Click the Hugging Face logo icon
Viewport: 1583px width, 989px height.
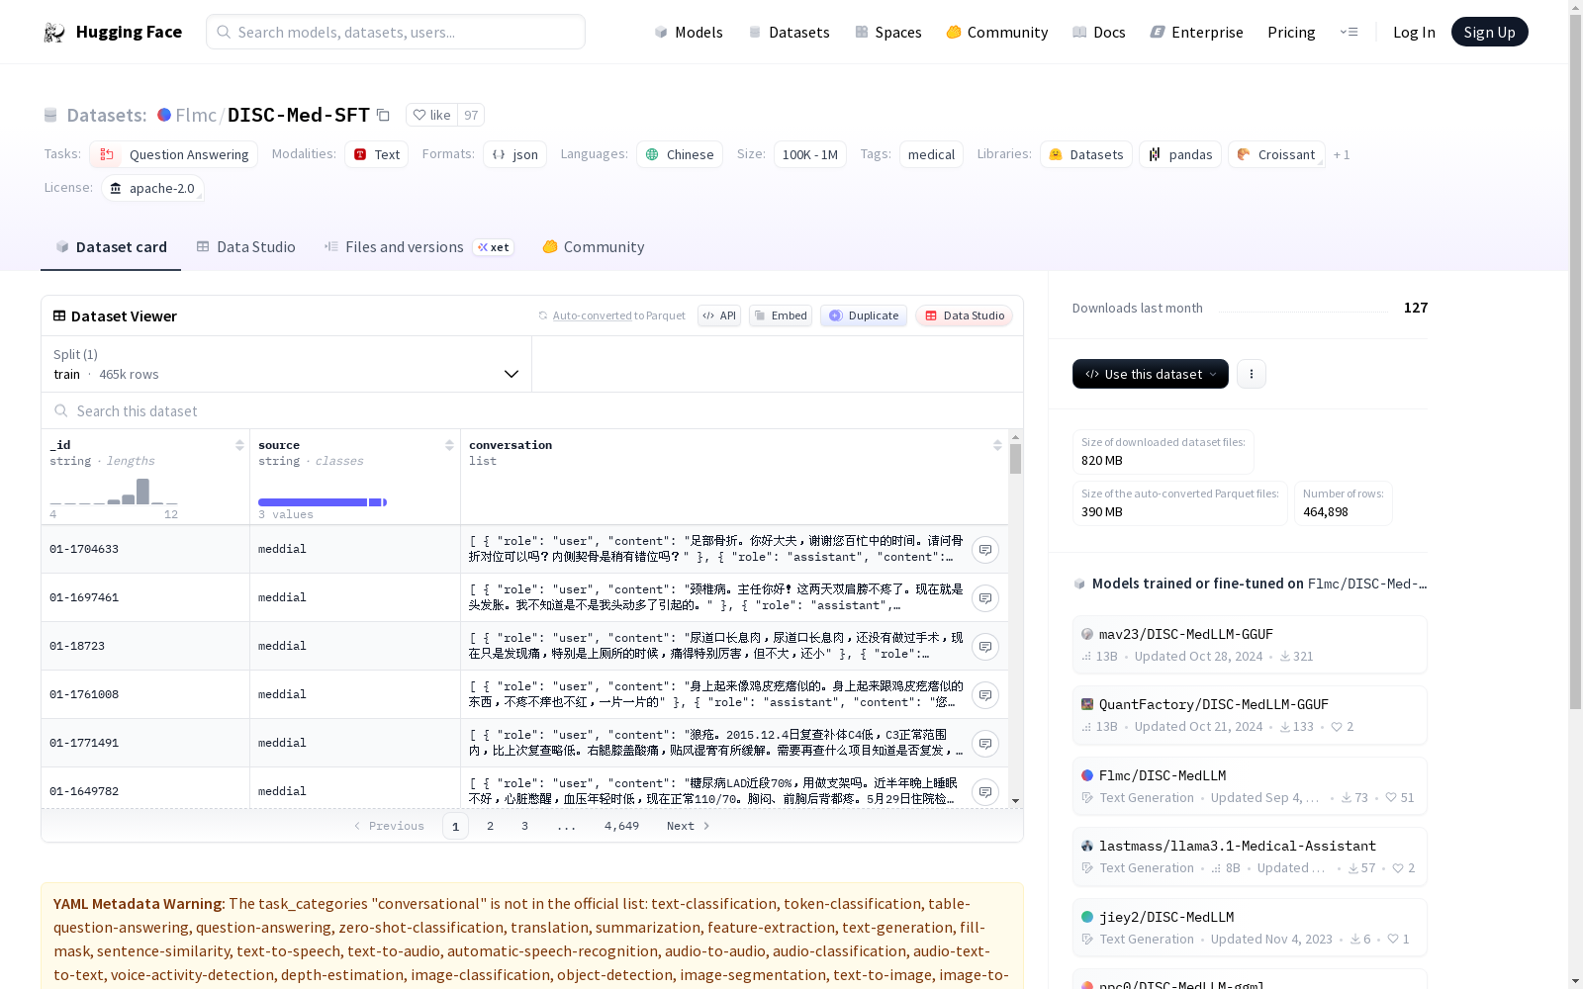click(x=54, y=33)
